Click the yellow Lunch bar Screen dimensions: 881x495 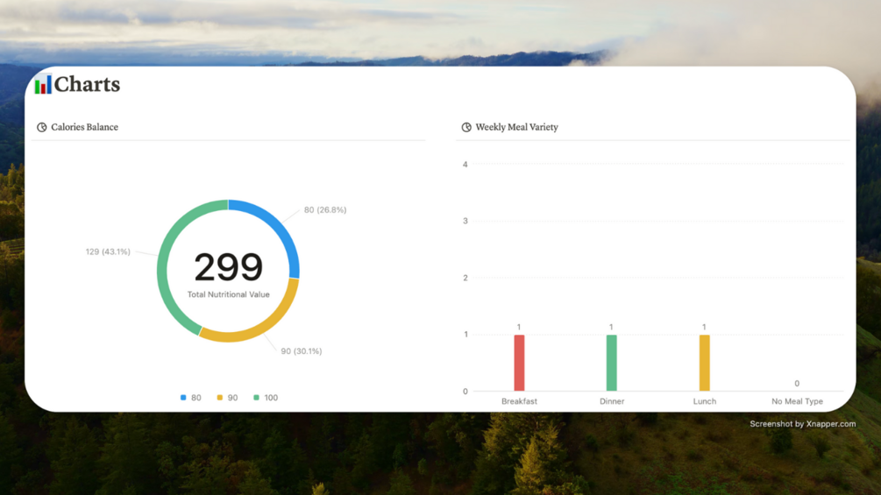point(704,363)
